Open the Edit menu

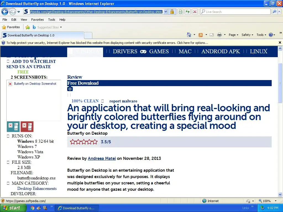pyautogui.click(x=14, y=20)
